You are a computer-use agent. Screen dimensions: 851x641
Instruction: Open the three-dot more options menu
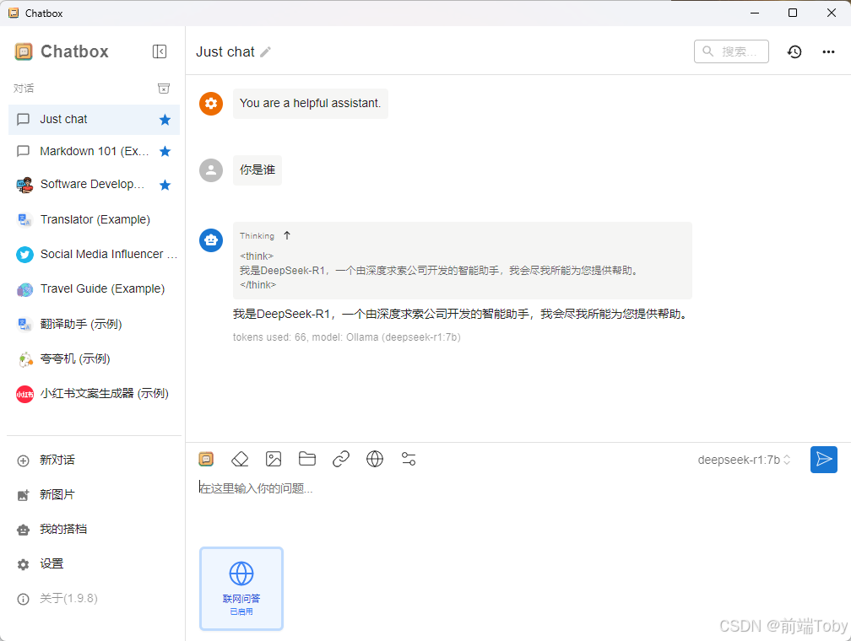click(x=828, y=51)
